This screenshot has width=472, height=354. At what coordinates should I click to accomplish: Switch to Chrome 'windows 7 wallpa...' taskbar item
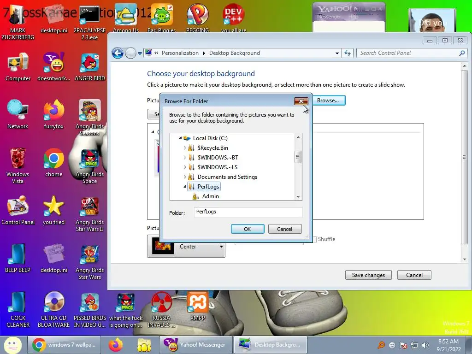(64, 345)
